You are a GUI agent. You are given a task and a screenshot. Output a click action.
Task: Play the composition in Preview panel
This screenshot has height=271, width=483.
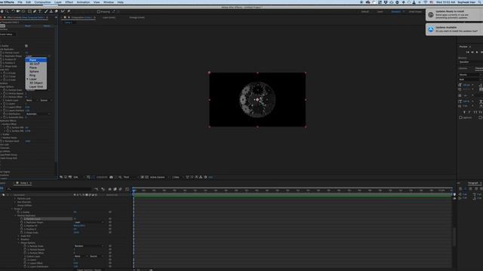pos(477,52)
